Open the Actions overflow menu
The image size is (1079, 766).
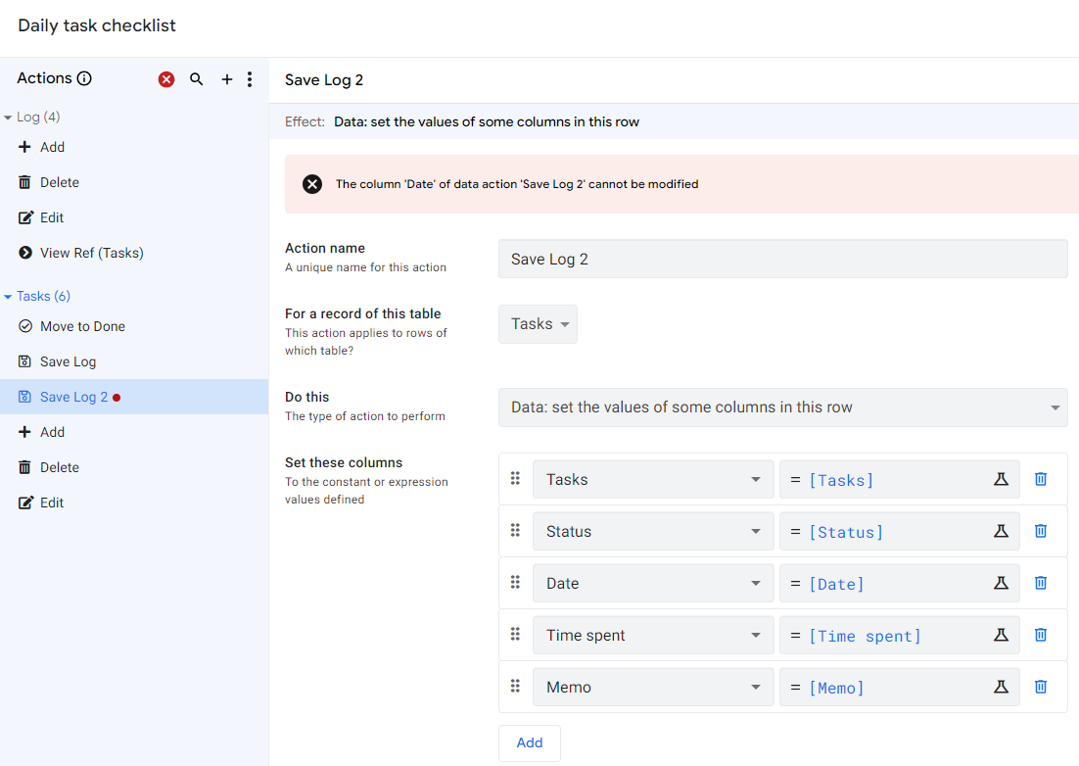coord(250,78)
